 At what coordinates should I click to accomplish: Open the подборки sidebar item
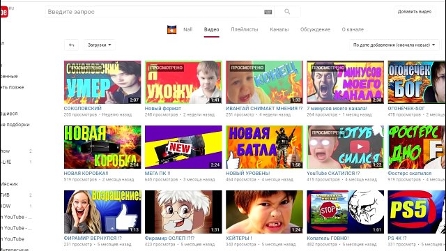tap(15, 125)
